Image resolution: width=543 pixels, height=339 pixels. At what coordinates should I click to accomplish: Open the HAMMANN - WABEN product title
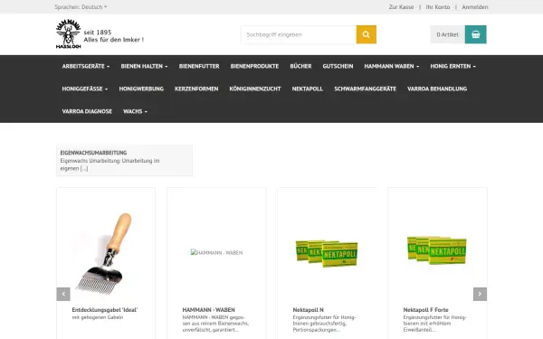[x=208, y=309]
